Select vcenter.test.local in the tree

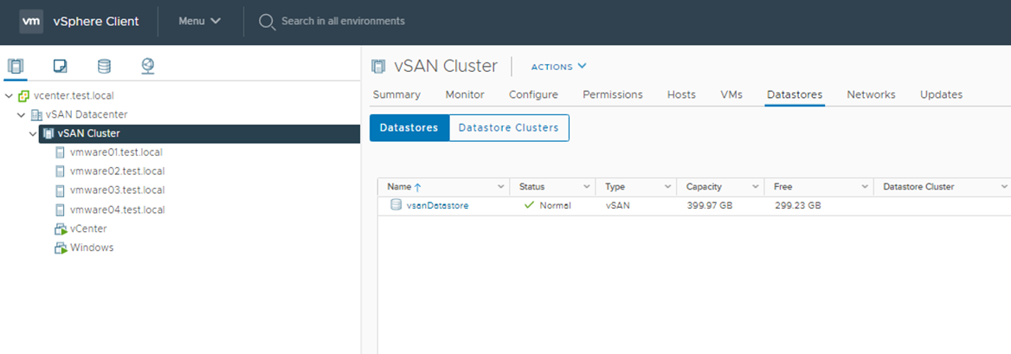pyautogui.click(x=74, y=96)
